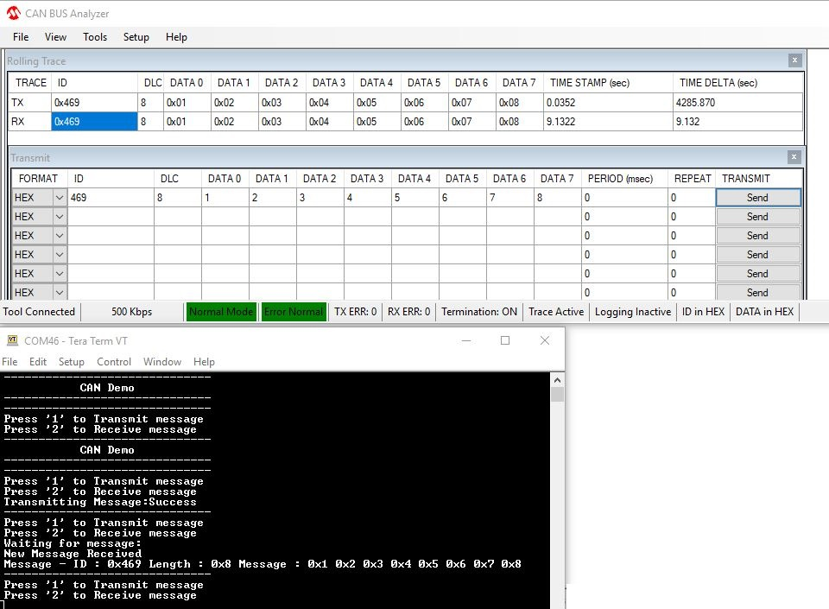Click DATA in HEX status entry

click(764, 312)
